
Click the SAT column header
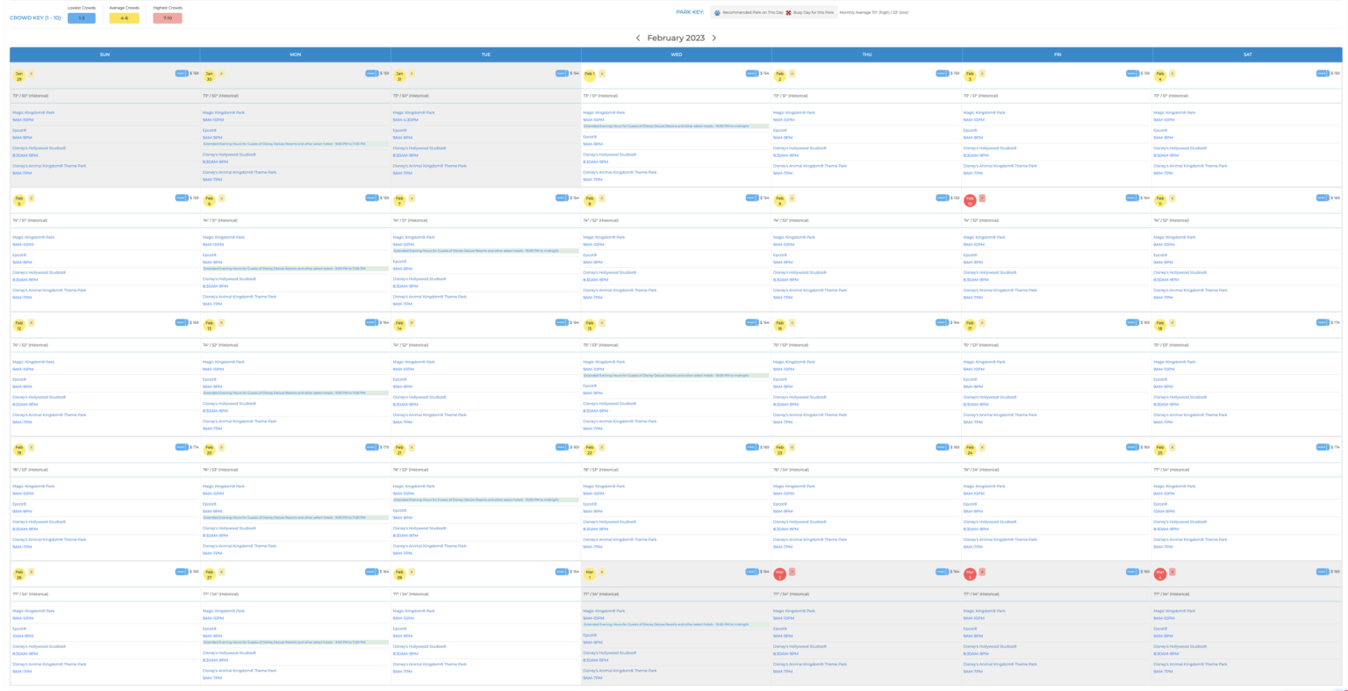click(1247, 54)
